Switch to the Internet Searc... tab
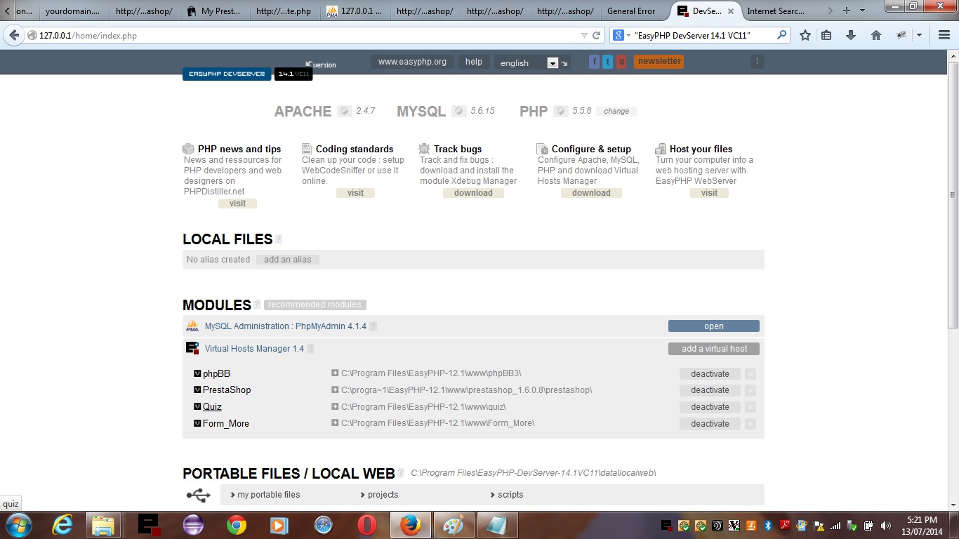 click(x=776, y=11)
